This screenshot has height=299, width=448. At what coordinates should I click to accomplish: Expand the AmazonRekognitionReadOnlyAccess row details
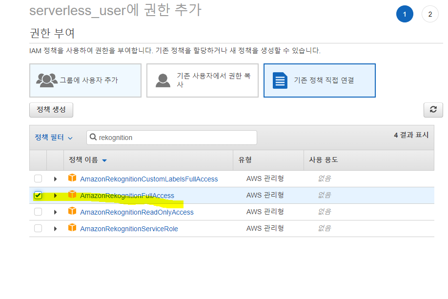[x=56, y=212]
